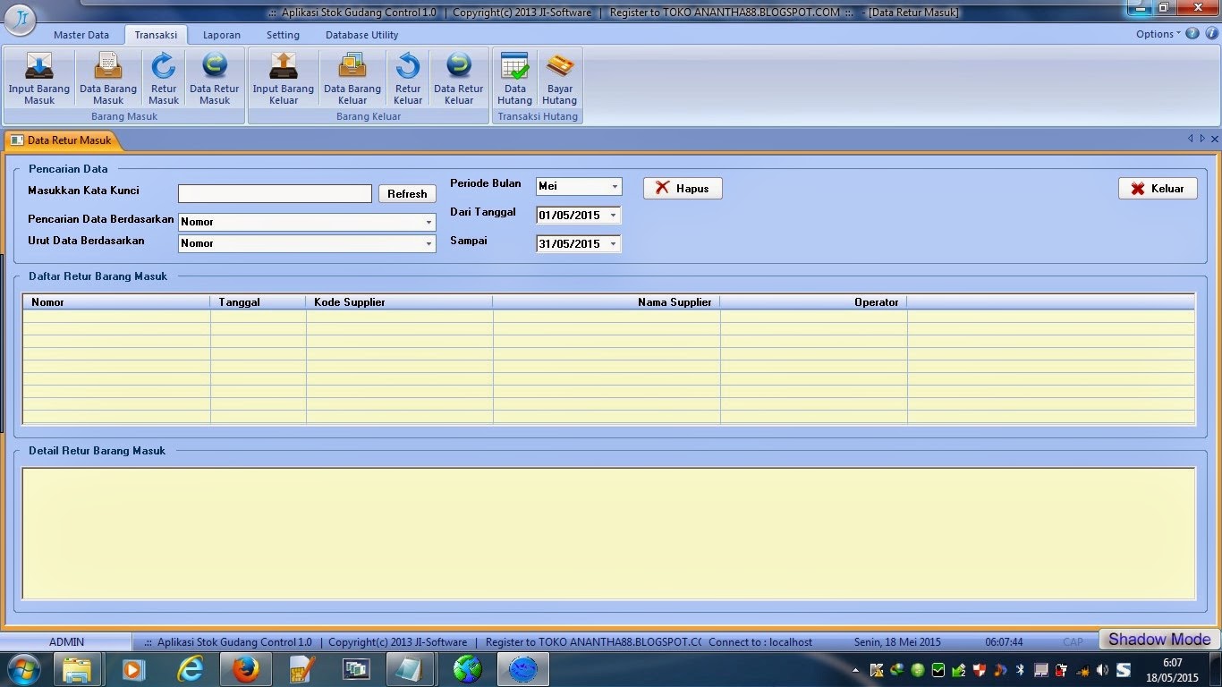
Task: Click in Masukkan Kata Kunci field
Action: (275, 193)
